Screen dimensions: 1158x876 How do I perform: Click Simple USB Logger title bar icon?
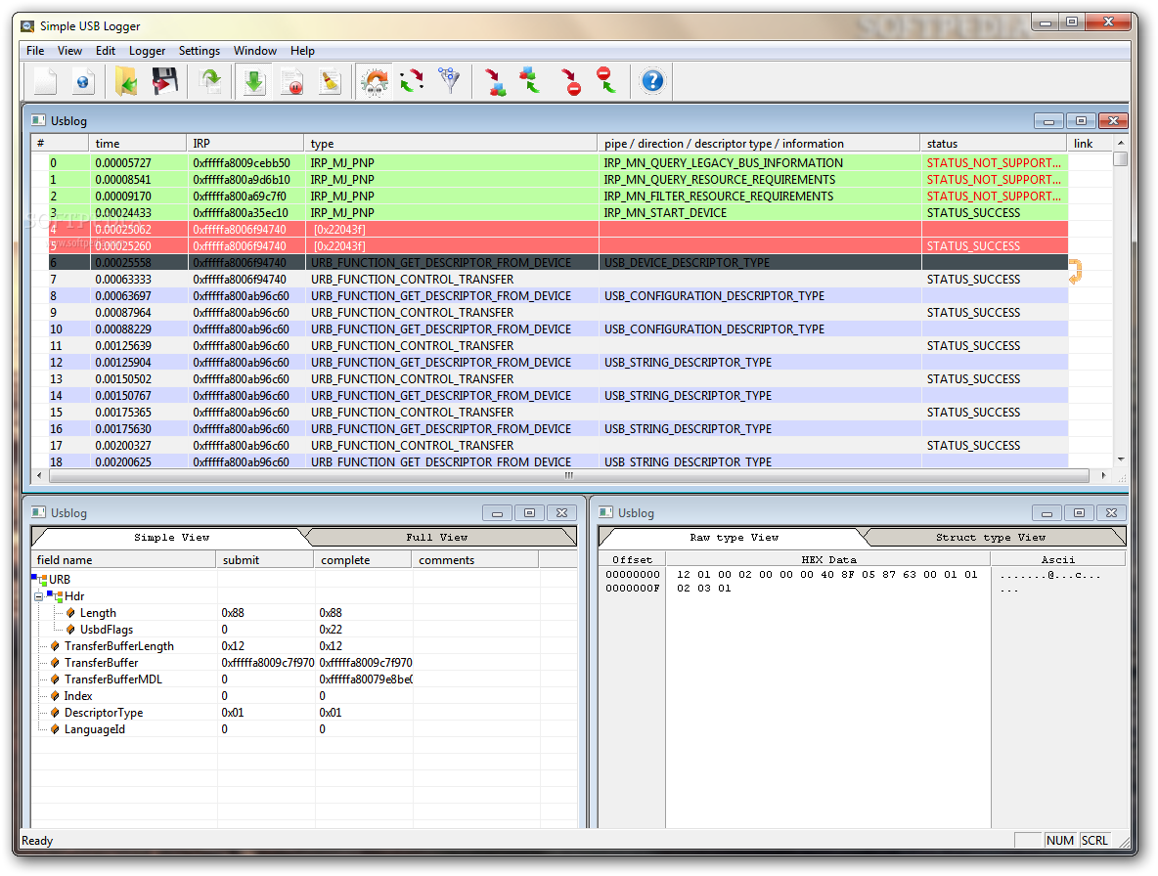pos(27,26)
